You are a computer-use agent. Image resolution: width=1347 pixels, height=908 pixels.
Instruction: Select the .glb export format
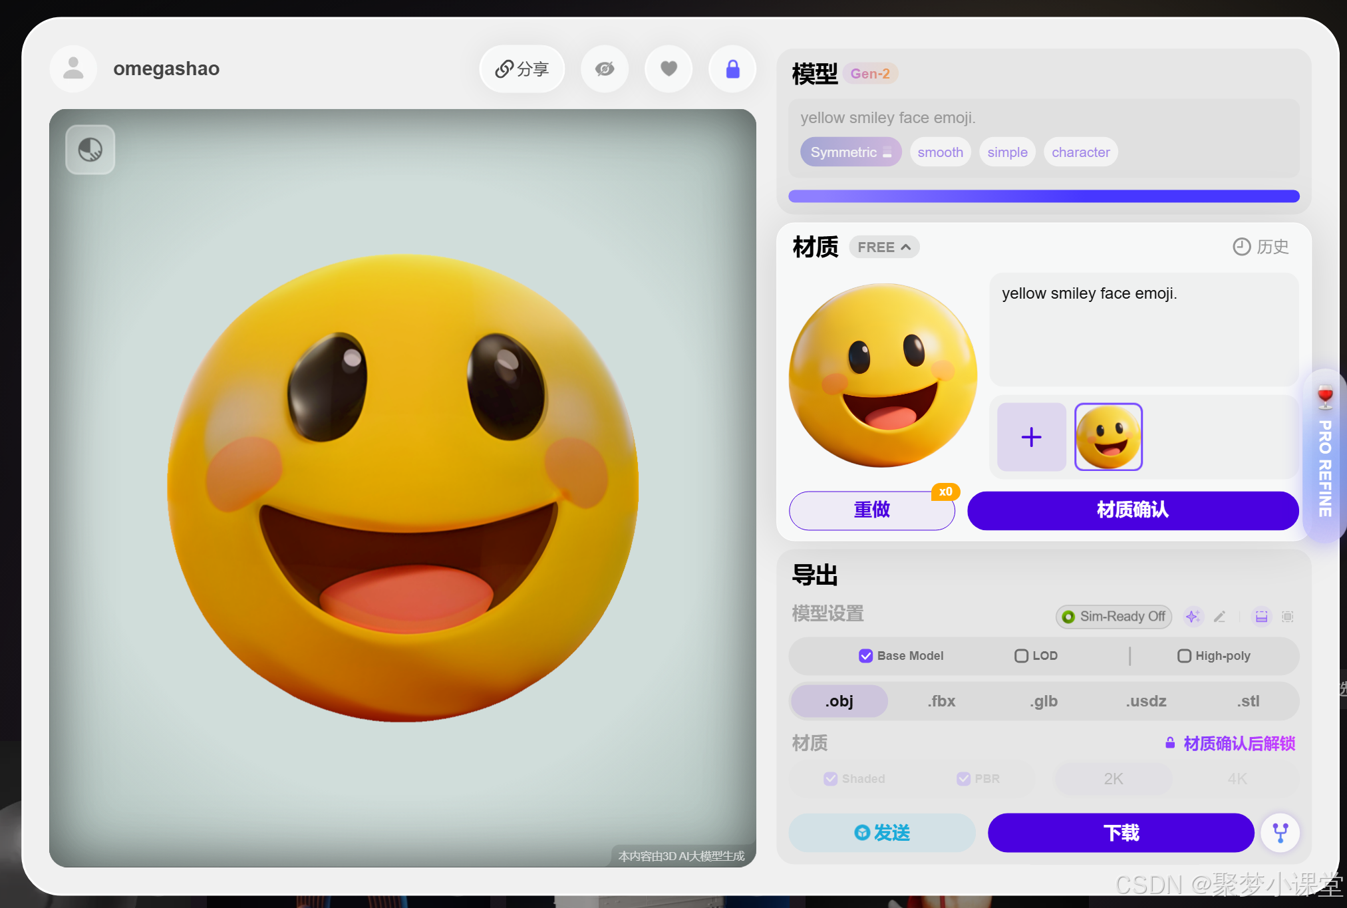[1044, 701]
